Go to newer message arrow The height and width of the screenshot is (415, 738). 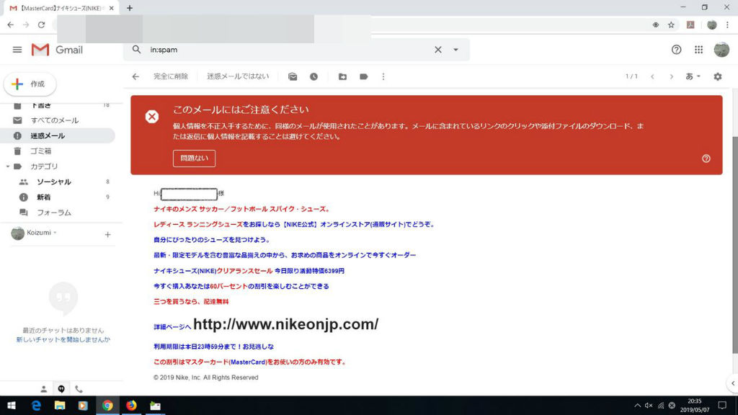click(652, 76)
